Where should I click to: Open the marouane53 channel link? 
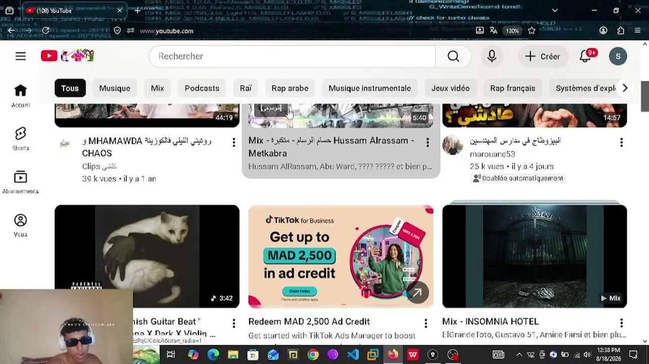pyautogui.click(x=492, y=154)
